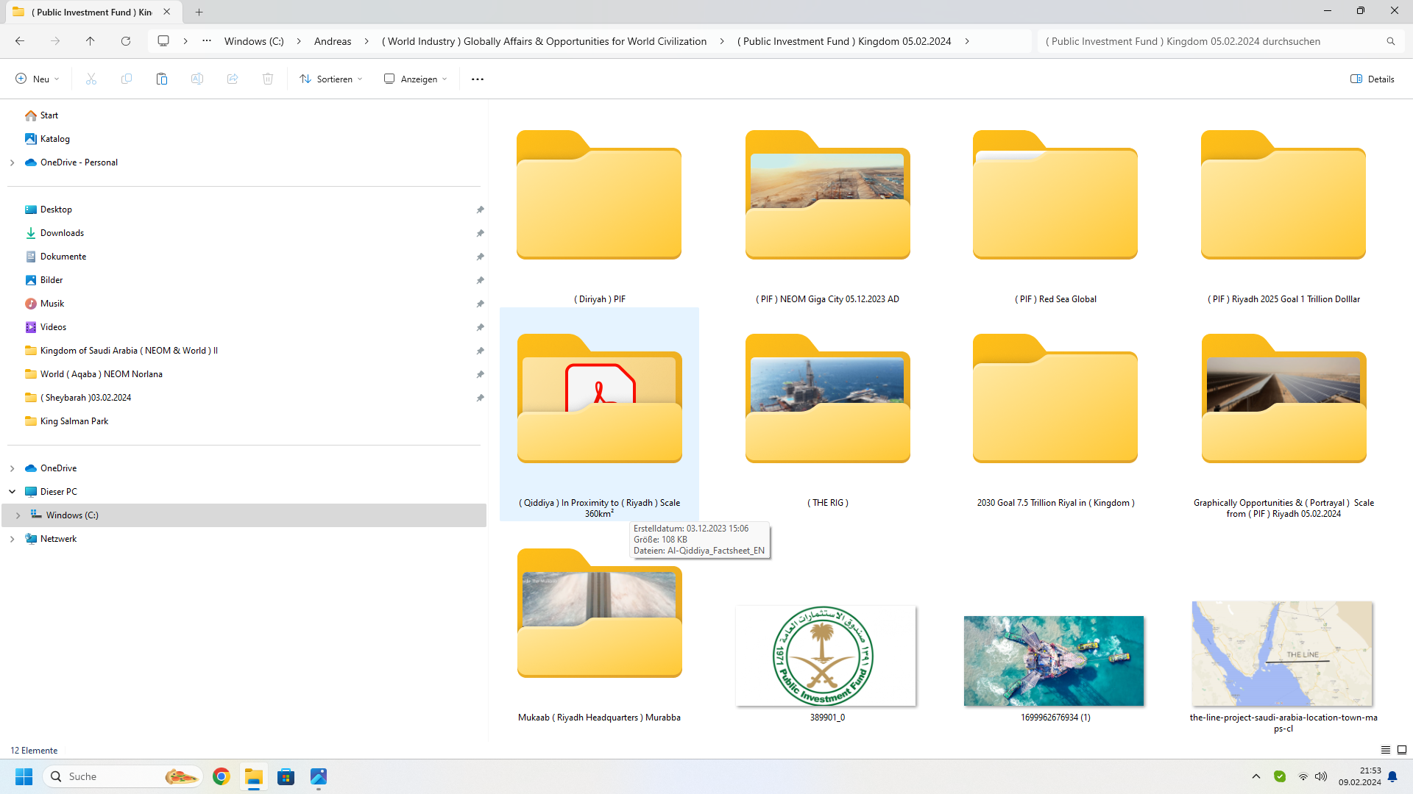Open the Neu dropdown
This screenshot has height=794, width=1413.
pos(37,79)
